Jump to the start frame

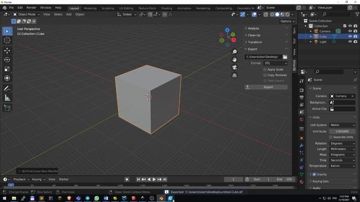[138, 180]
